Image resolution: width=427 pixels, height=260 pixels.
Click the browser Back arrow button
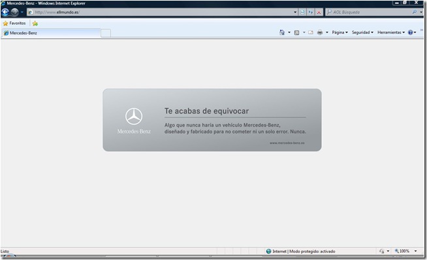coord(5,12)
